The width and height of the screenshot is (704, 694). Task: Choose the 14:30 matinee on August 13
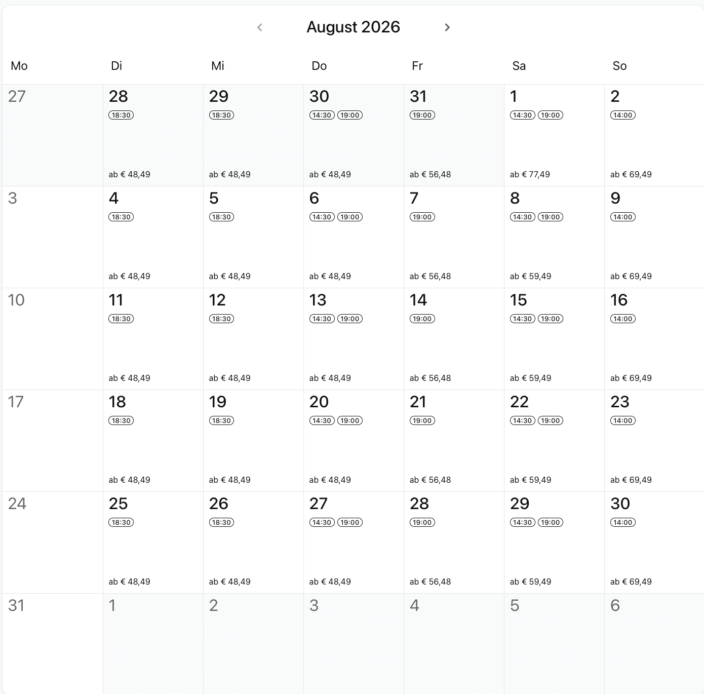[322, 319]
